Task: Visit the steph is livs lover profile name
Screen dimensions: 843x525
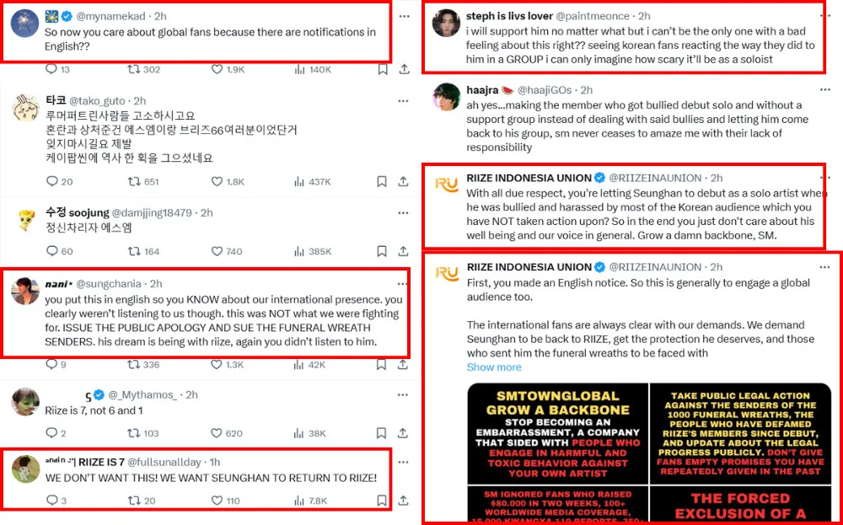Action: coord(509,16)
